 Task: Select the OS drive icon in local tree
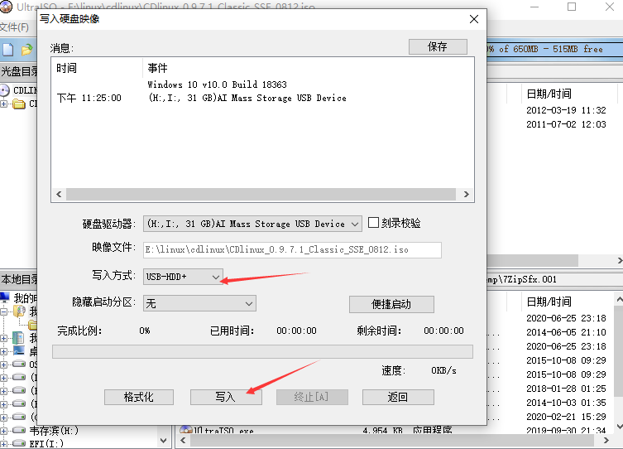(x=19, y=364)
